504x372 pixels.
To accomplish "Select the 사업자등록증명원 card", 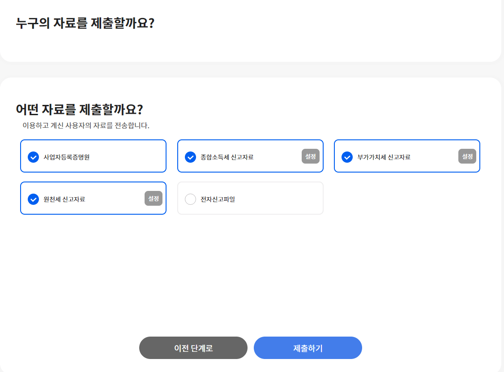I will [93, 156].
